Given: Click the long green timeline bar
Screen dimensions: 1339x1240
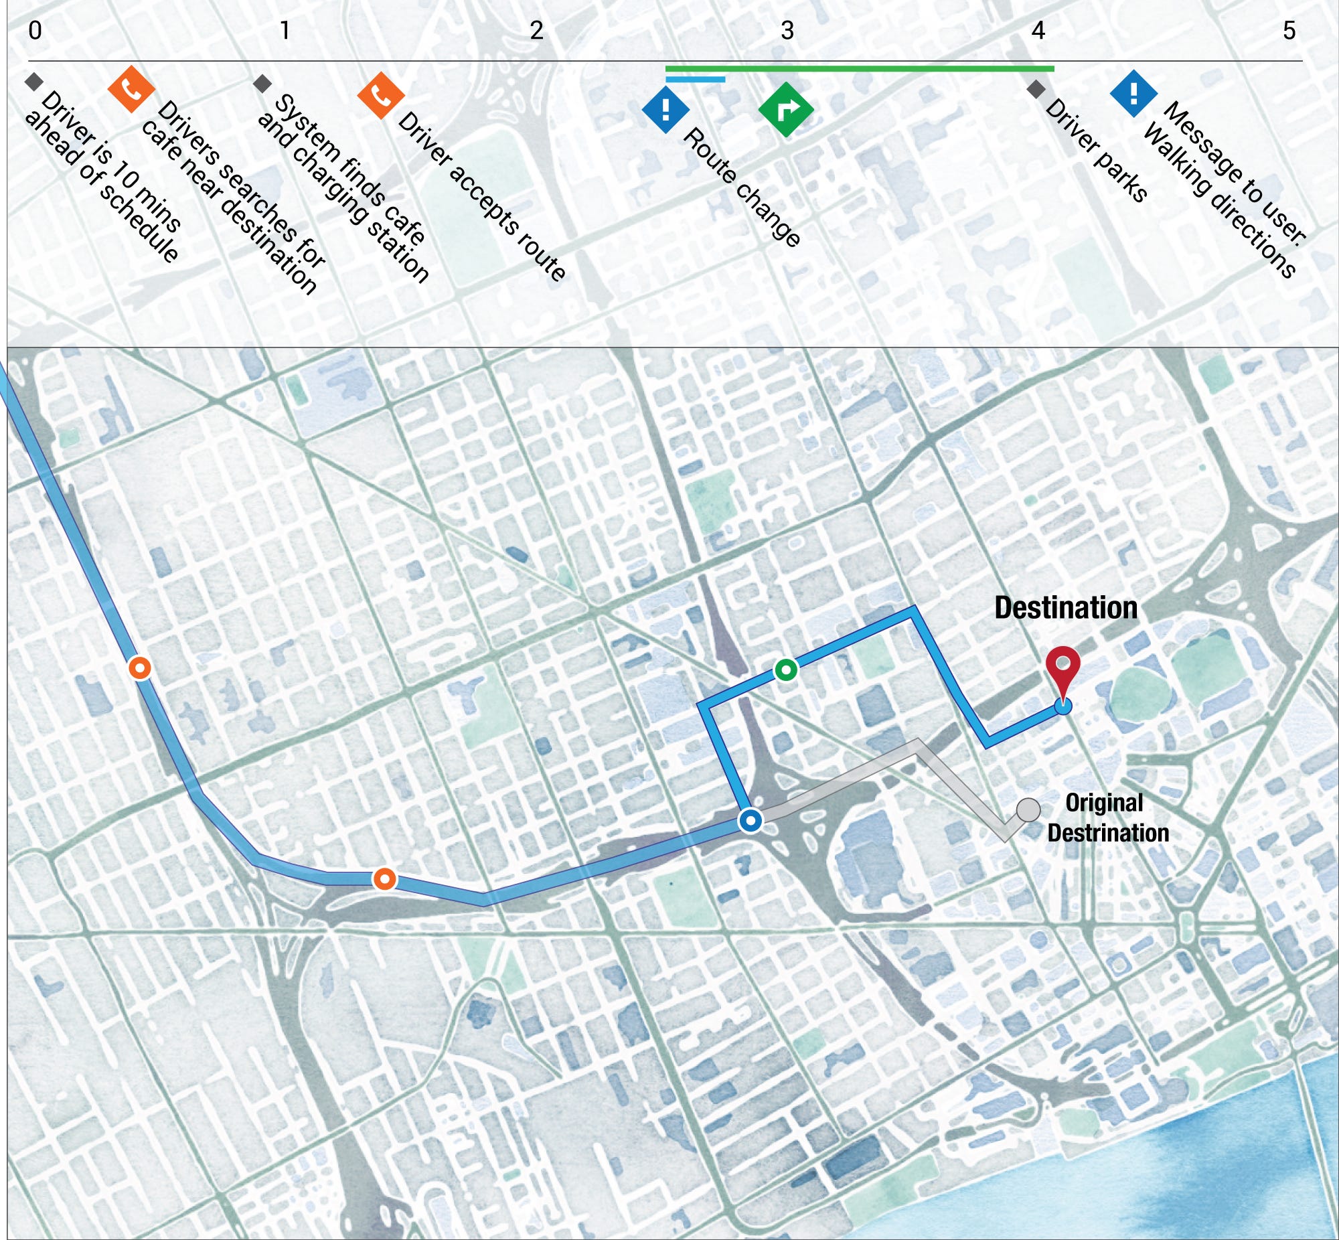Looking at the screenshot, I should tap(860, 68).
